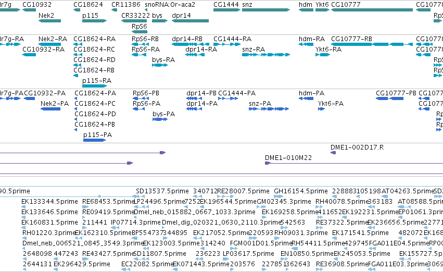Select the LP03617.5prime EST label
The width and height of the screenshot is (443, 272).
(248, 254)
